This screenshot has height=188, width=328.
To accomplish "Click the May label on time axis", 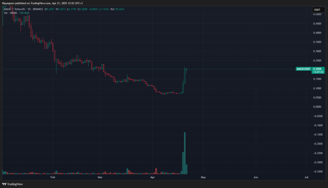I will (x=203, y=177).
